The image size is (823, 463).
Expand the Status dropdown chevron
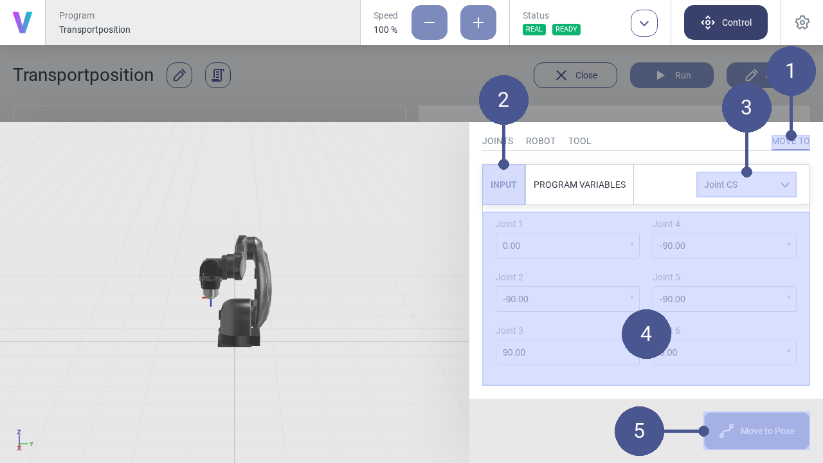coord(644,23)
